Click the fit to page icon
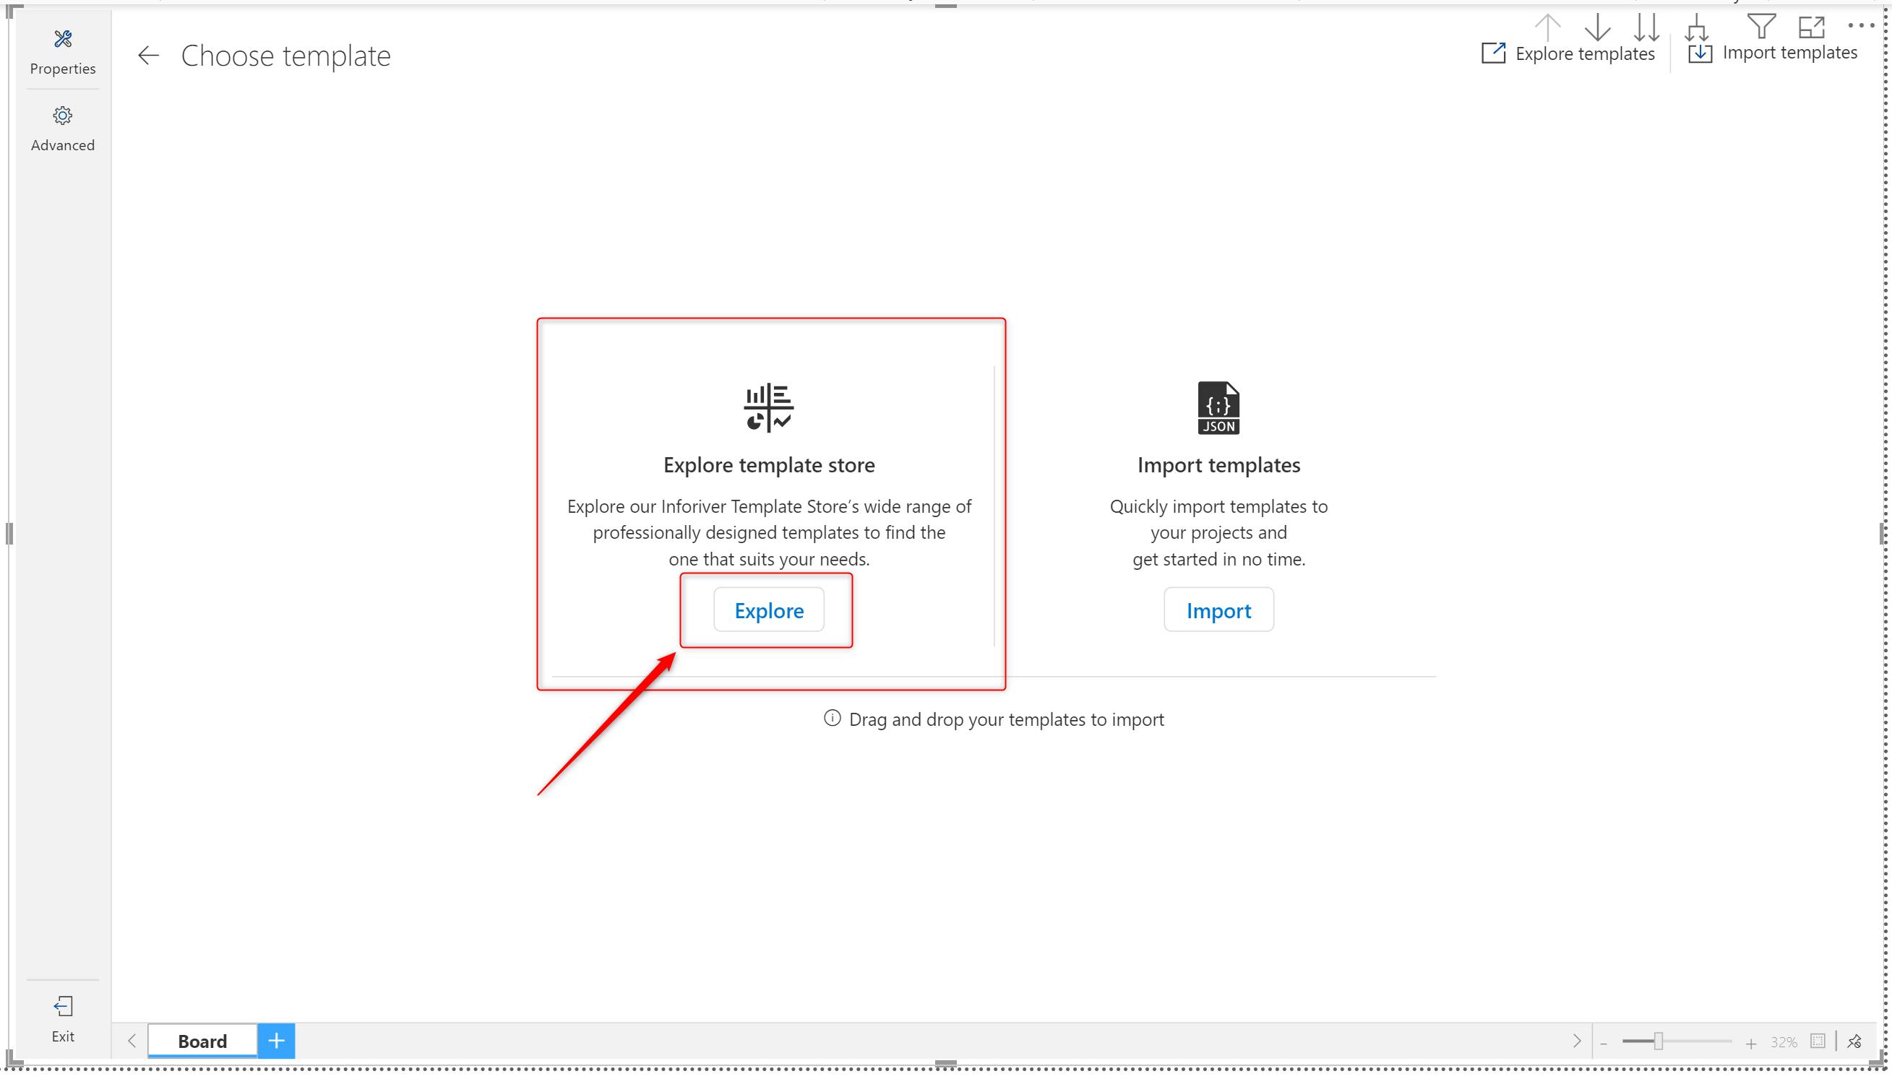This screenshot has width=1892, height=1079. point(1817,1041)
